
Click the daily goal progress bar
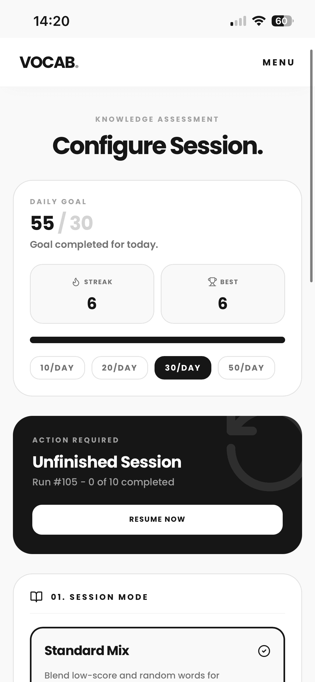[x=157, y=340]
